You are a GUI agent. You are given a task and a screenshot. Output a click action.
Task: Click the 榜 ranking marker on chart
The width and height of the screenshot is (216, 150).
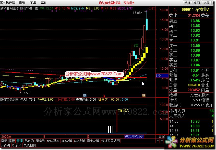point(144,95)
